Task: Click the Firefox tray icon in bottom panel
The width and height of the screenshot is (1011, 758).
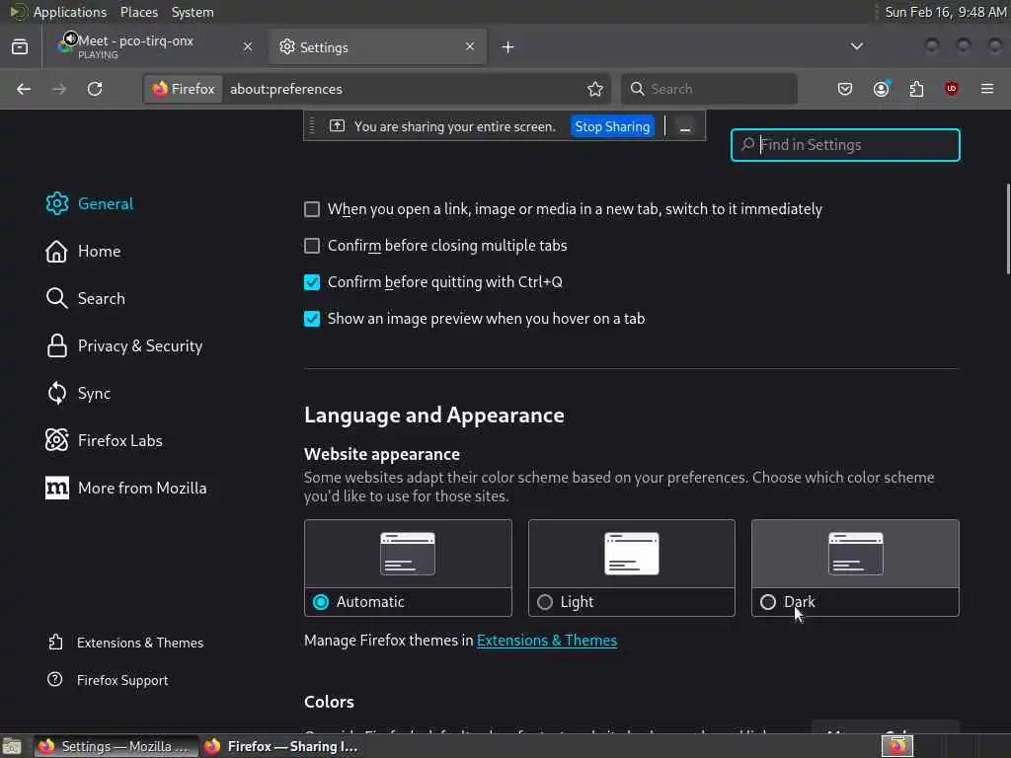Action: point(897,746)
